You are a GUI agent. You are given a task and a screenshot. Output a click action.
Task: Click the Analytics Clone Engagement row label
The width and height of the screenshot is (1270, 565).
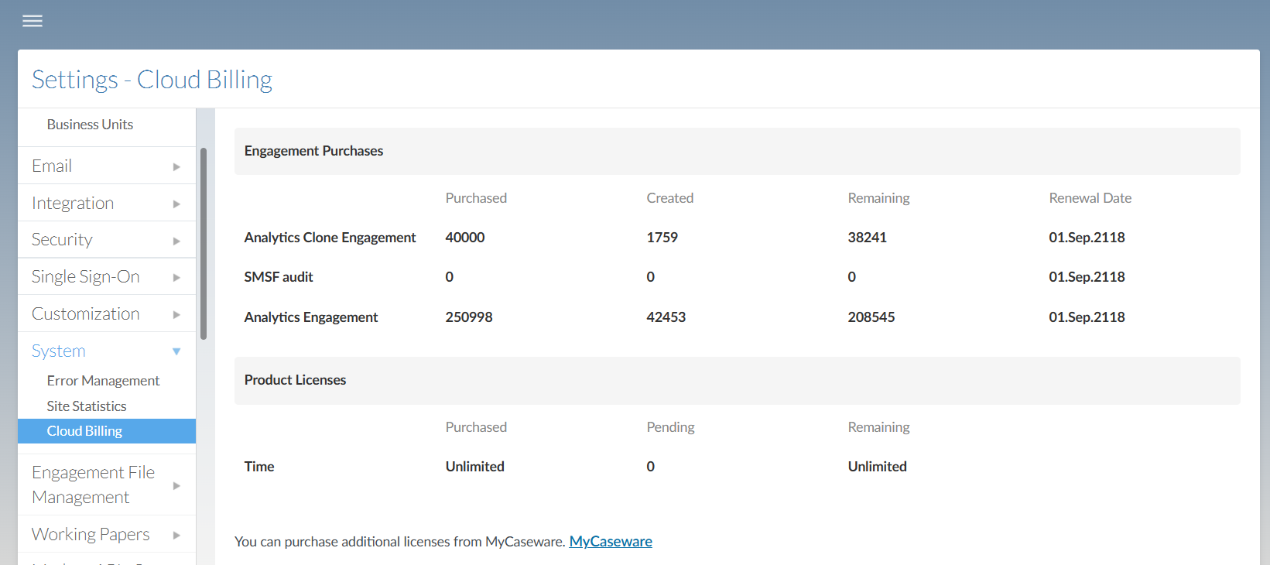coord(330,238)
